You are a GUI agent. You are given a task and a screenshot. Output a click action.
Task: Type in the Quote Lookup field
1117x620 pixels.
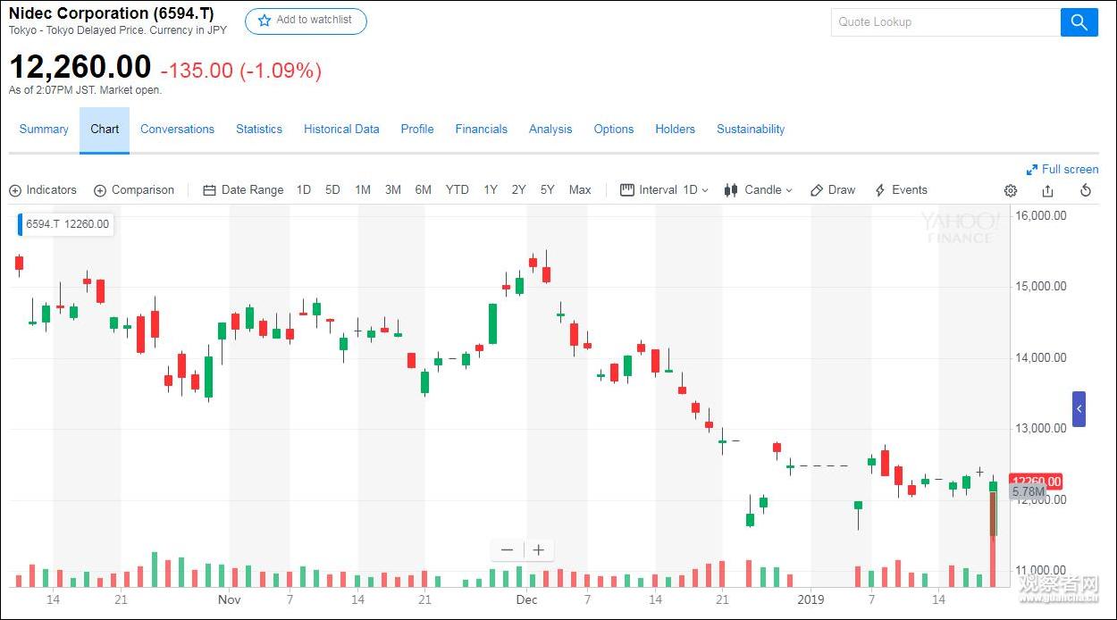pos(944,22)
